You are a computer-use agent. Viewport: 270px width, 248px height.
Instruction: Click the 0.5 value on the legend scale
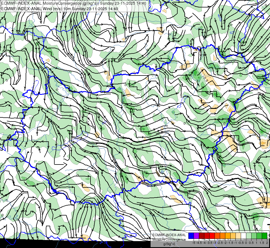click(x=251, y=243)
